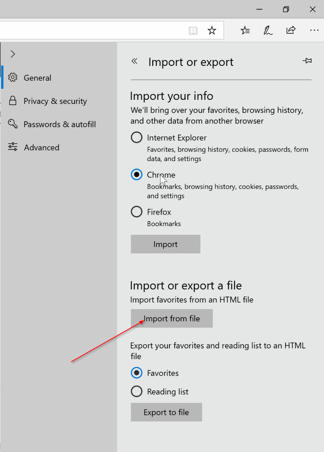Image resolution: width=324 pixels, height=452 pixels.
Task: Click the Import from file button
Action: 172,318
